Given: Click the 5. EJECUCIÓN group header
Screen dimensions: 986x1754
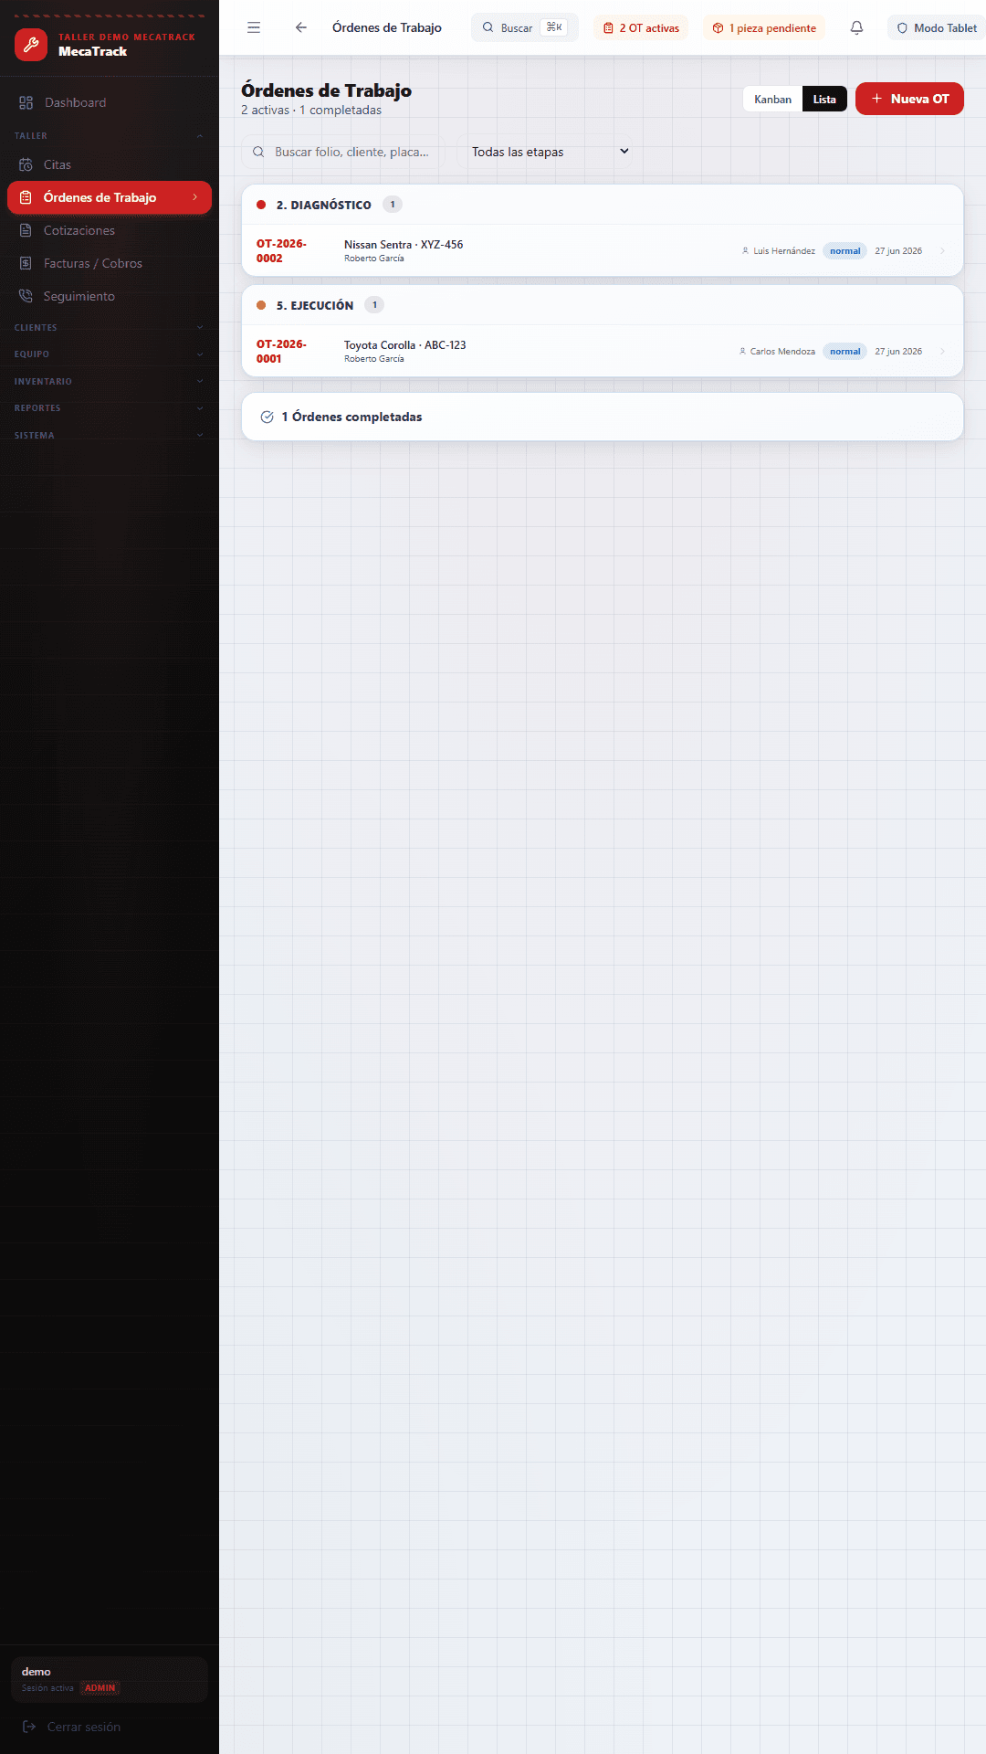Looking at the screenshot, I should [x=603, y=305].
